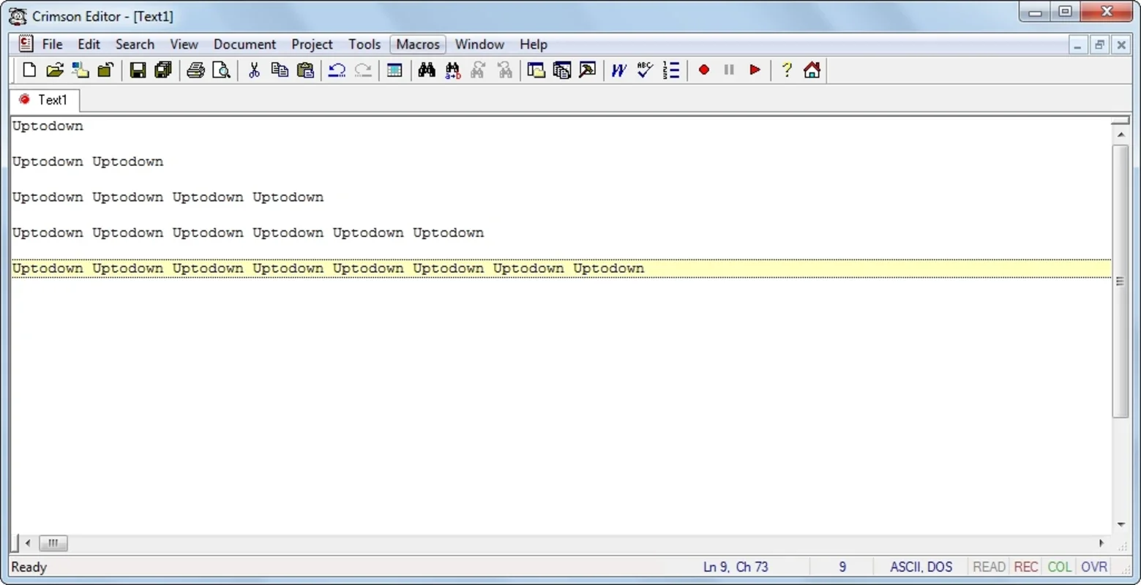Image resolution: width=1141 pixels, height=585 pixels.
Task: Open print preview
Action: coord(220,70)
